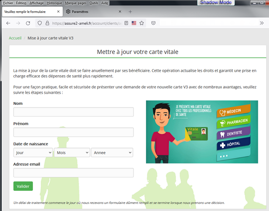Focus the Nom input field
The height and width of the screenshot is (211, 269).
coord(74,112)
